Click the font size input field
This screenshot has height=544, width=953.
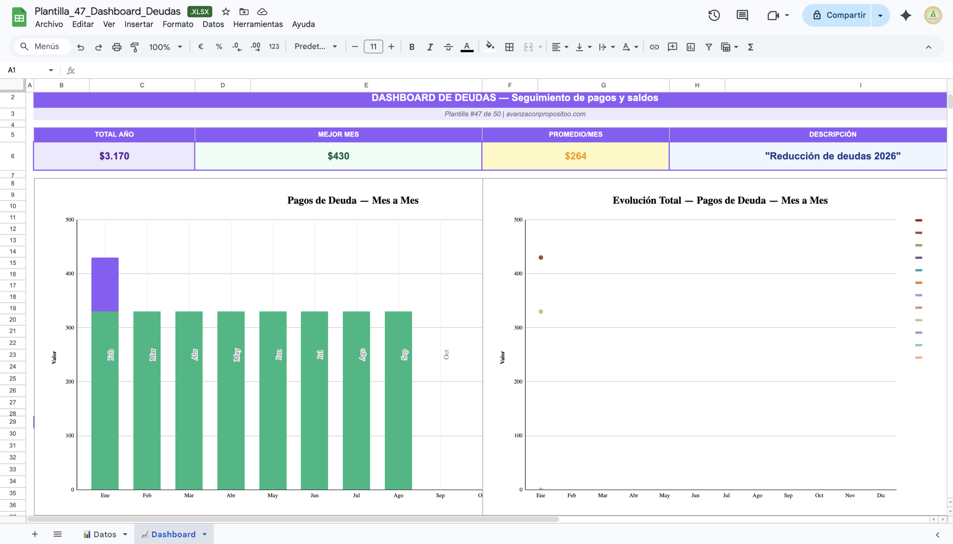373,47
